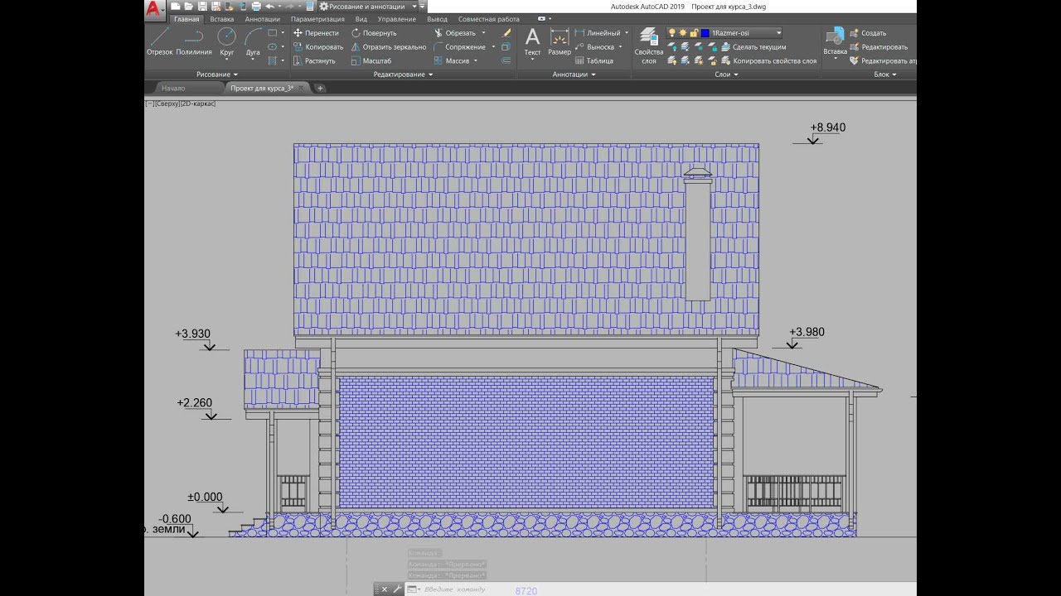Open the 1Razmer-osi layer dropdown

(x=724, y=33)
